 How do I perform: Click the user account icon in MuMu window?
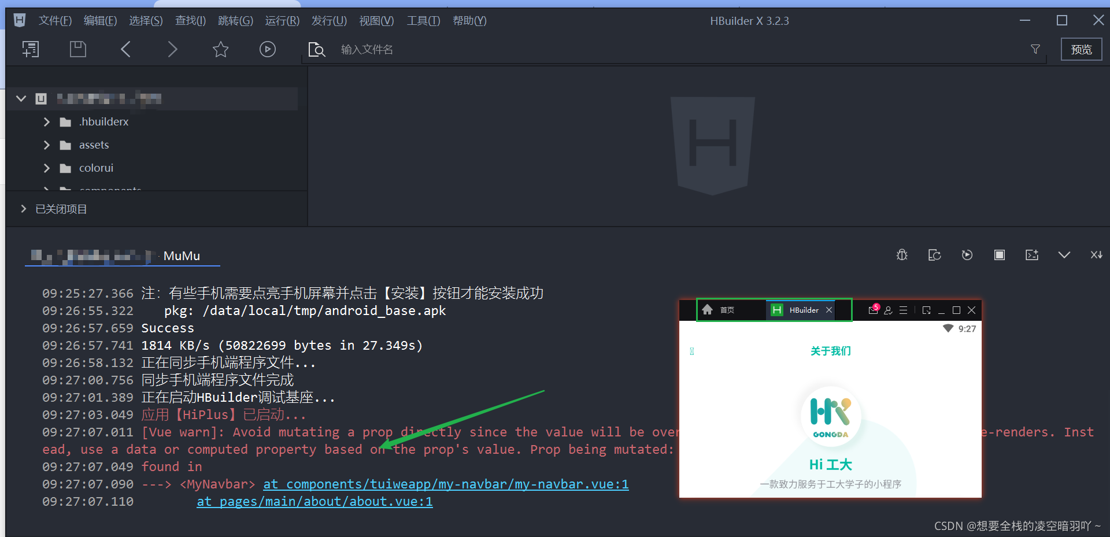point(889,310)
